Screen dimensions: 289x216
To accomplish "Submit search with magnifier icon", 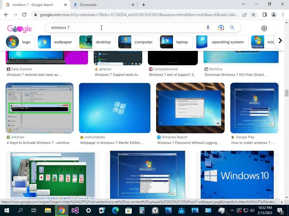I will point(232,28).
